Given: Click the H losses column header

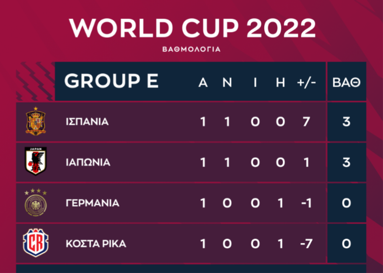Looking at the screenshot, I should click(x=280, y=82).
